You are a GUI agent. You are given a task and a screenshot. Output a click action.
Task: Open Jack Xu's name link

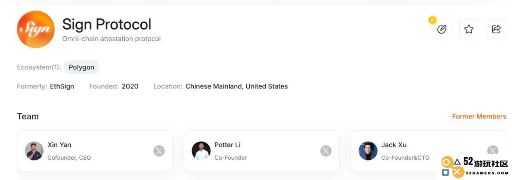394,145
